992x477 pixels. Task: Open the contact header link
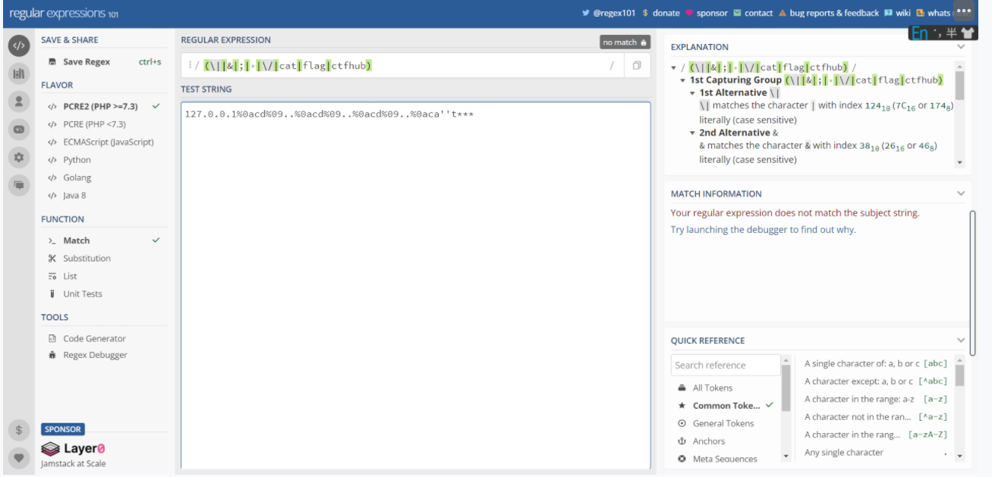point(753,13)
